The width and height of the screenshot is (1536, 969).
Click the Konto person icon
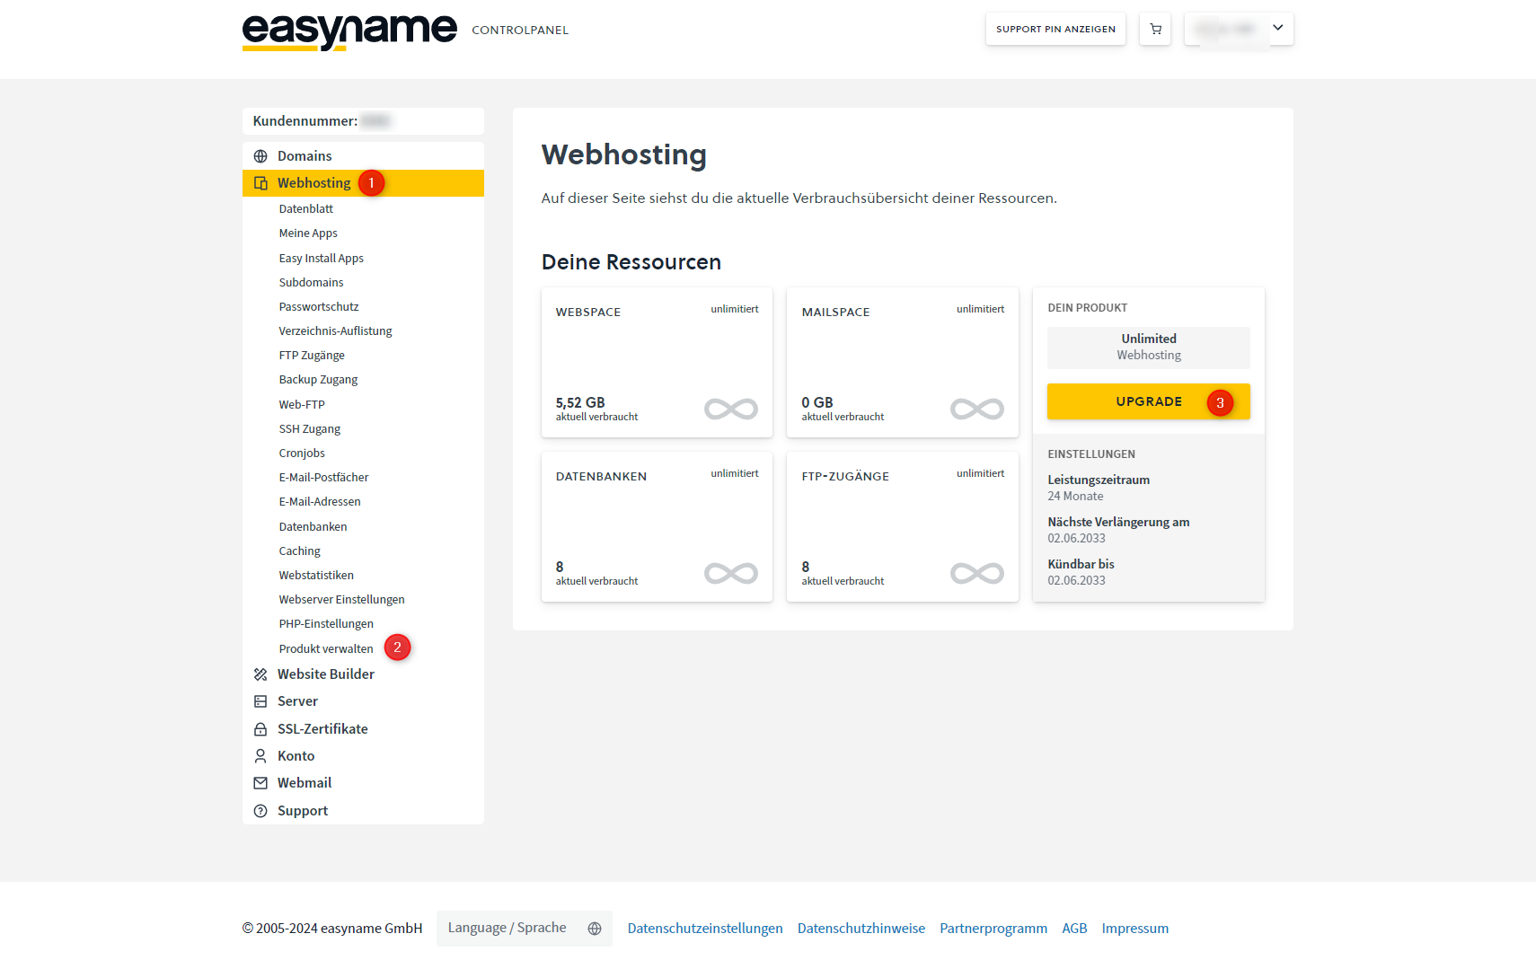(x=260, y=756)
